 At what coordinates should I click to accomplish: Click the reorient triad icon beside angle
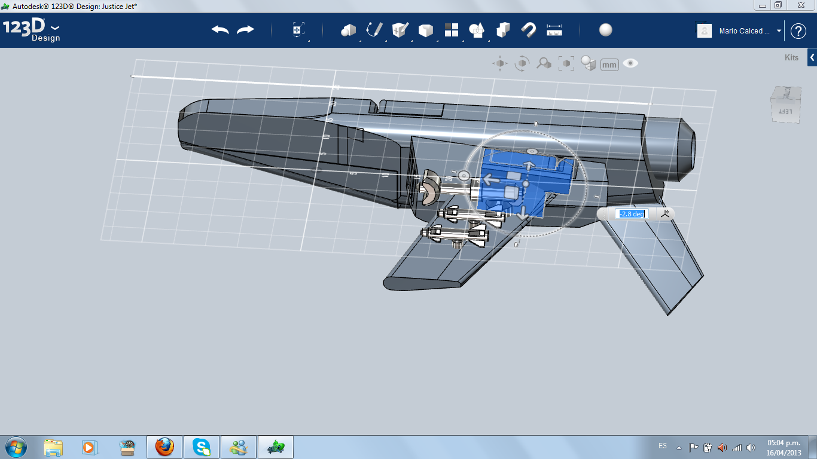pyautogui.click(x=666, y=213)
